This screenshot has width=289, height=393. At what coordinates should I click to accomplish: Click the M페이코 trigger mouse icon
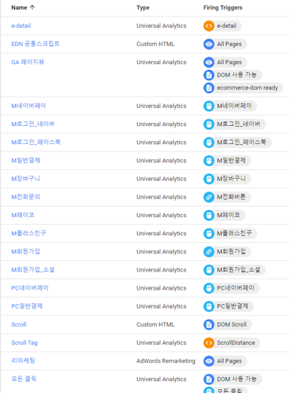pos(208,215)
